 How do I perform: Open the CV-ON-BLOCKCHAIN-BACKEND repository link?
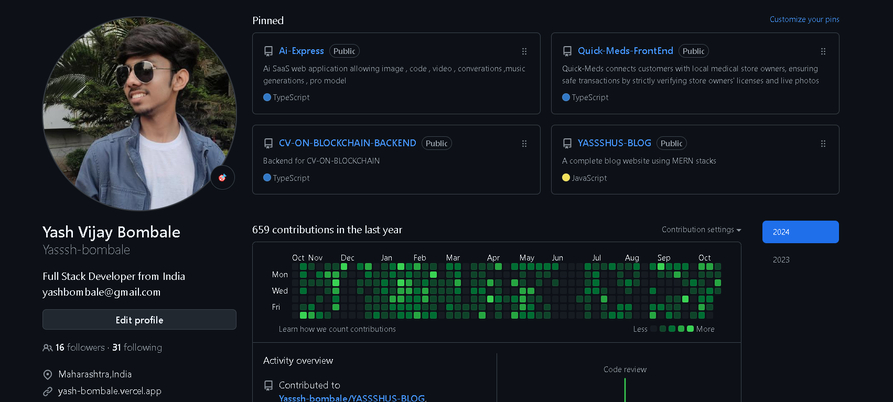pos(347,143)
